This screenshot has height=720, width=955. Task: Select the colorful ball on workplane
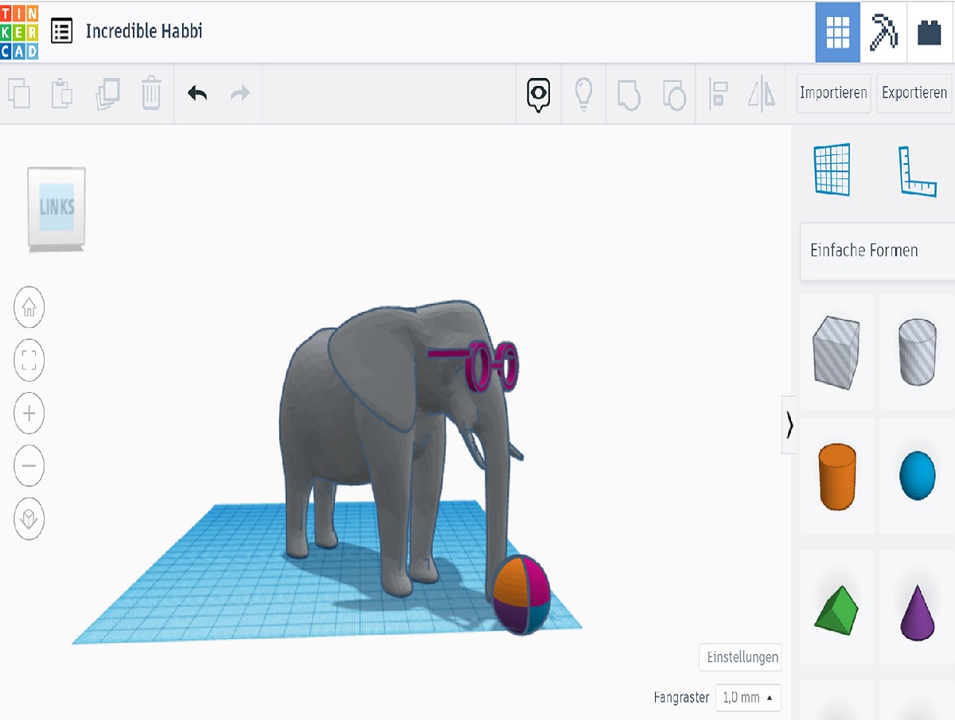point(521,594)
